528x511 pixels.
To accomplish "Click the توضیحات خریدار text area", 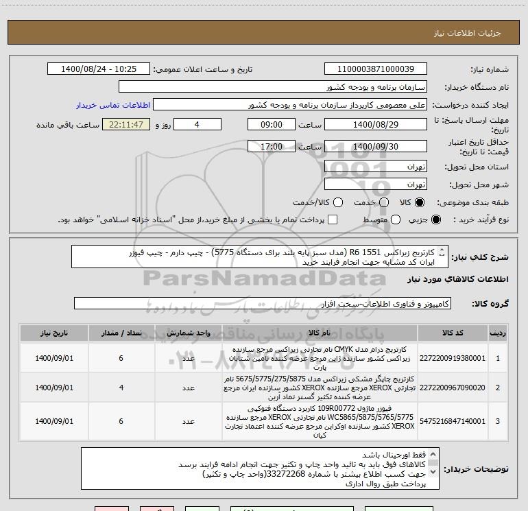I will (x=260, y=468).
